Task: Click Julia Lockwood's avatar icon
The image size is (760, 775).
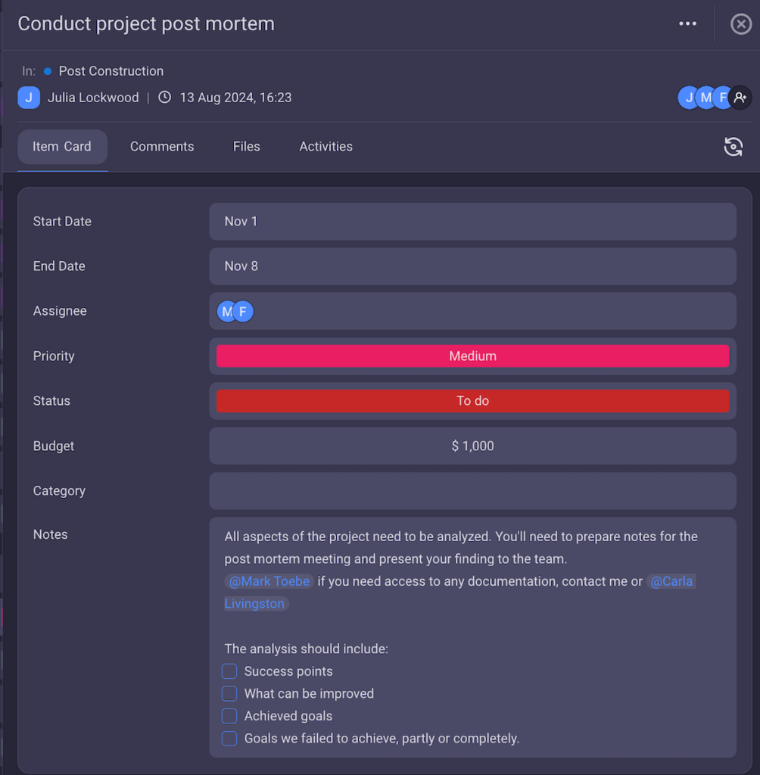Action: click(x=29, y=98)
